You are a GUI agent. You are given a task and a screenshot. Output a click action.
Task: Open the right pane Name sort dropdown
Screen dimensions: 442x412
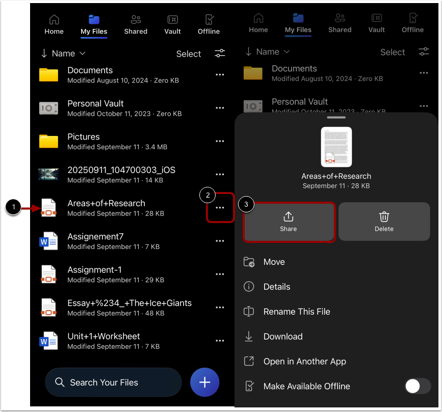(267, 51)
